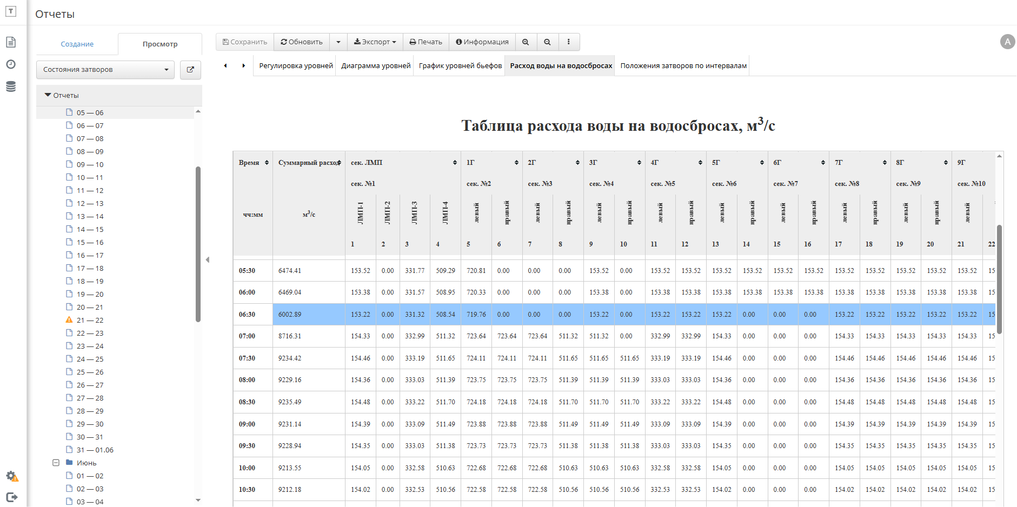Select Расход воды на водосбросах tab
1017x507 pixels.
tap(561, 66)
